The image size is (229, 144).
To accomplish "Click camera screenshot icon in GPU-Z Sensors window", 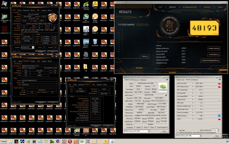I will coord(220,80).
